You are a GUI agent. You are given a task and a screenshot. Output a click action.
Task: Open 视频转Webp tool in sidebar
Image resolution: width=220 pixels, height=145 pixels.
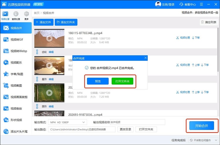pos(16,51)
